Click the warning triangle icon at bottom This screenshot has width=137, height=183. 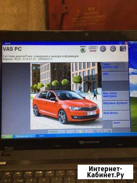[x=89, y=132]
